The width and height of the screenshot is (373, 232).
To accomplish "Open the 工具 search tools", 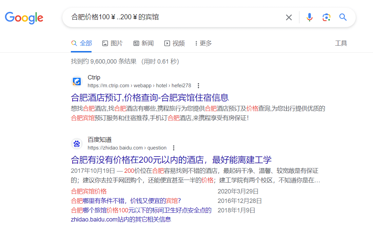I will tap(341, 43).
